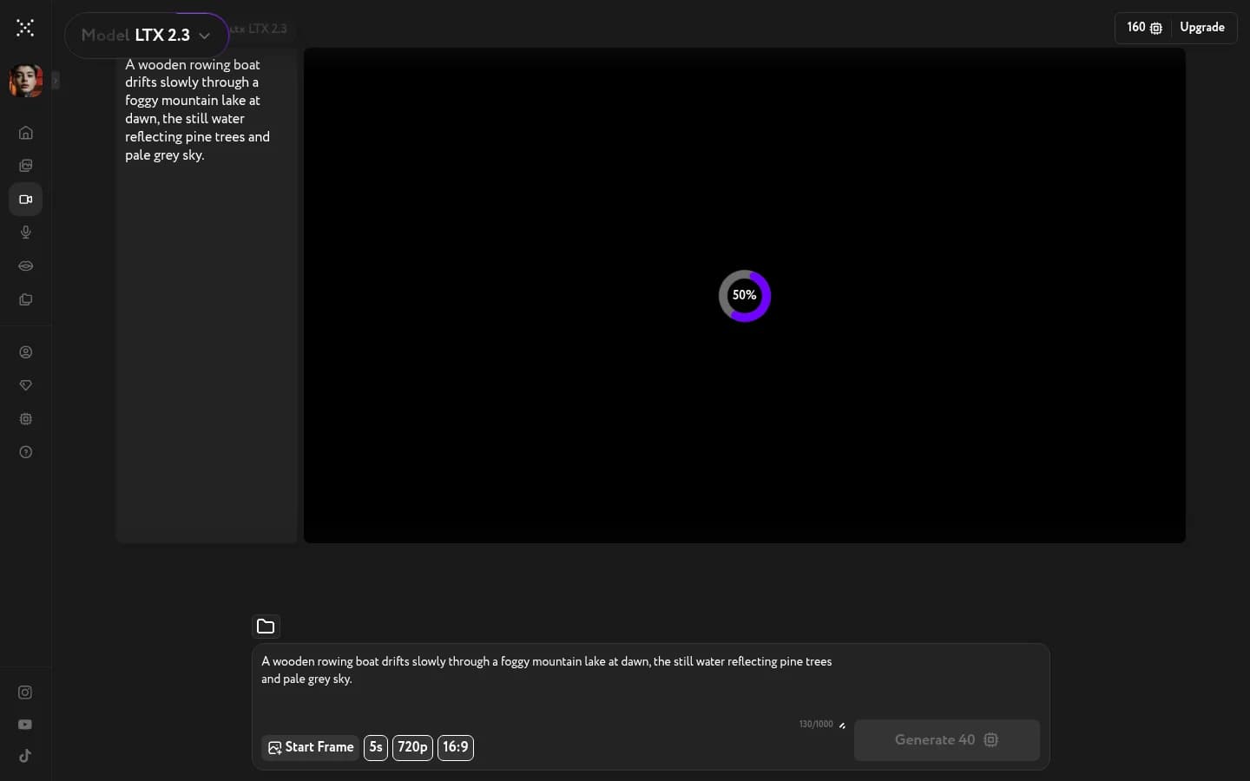Image resolution: width=1250 pixels, height=781 pixels.
Task: Open the image gallery tool
Action: click(25, 166)
